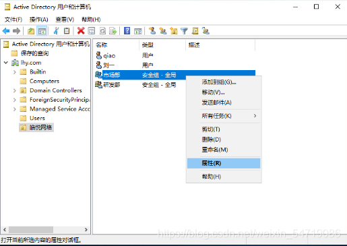Viewport: 347px width, 246px height.
Task: Click the Create new user toolbar icon
Action: [x=152, y=31]
